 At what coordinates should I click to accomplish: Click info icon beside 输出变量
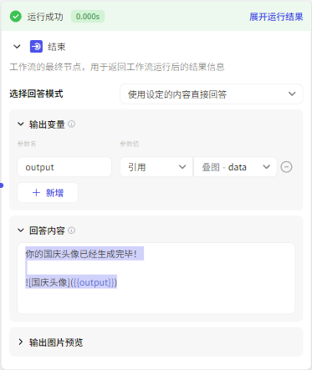pyautogui.click(x=72, y=124)
